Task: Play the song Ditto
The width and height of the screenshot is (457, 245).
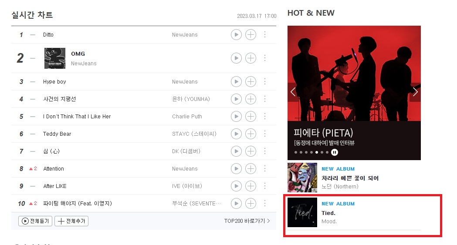Action: tap(236, 35)
